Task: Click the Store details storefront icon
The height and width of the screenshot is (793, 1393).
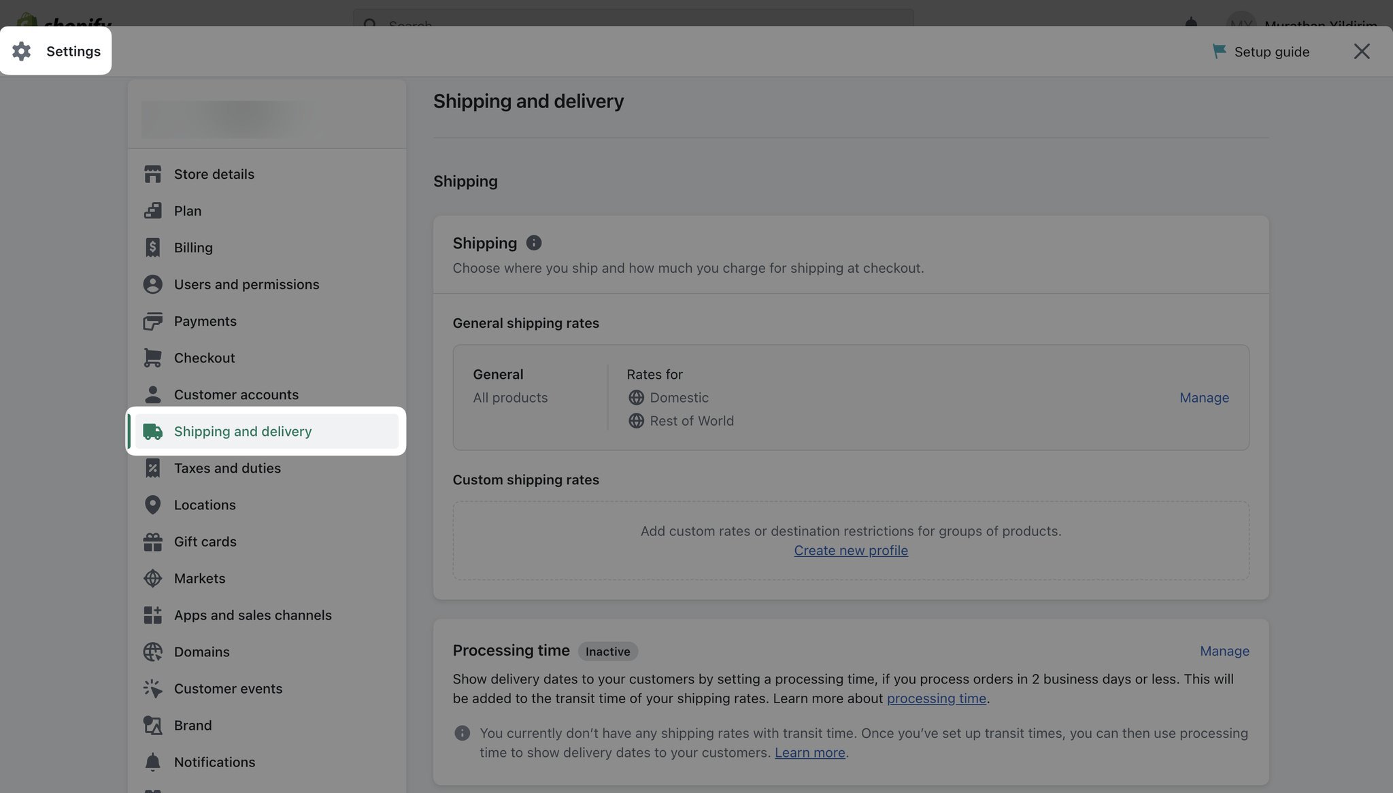Action: click(x=152, y=174)
